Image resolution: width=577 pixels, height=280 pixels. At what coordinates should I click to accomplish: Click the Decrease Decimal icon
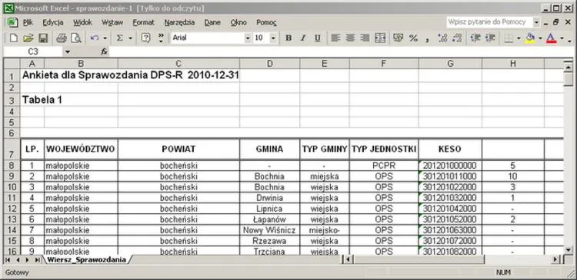click(x=457, y=38)
